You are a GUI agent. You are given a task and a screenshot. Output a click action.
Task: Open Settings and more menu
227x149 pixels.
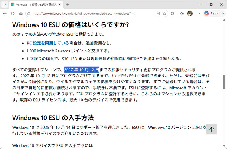(x=198, y=13)
